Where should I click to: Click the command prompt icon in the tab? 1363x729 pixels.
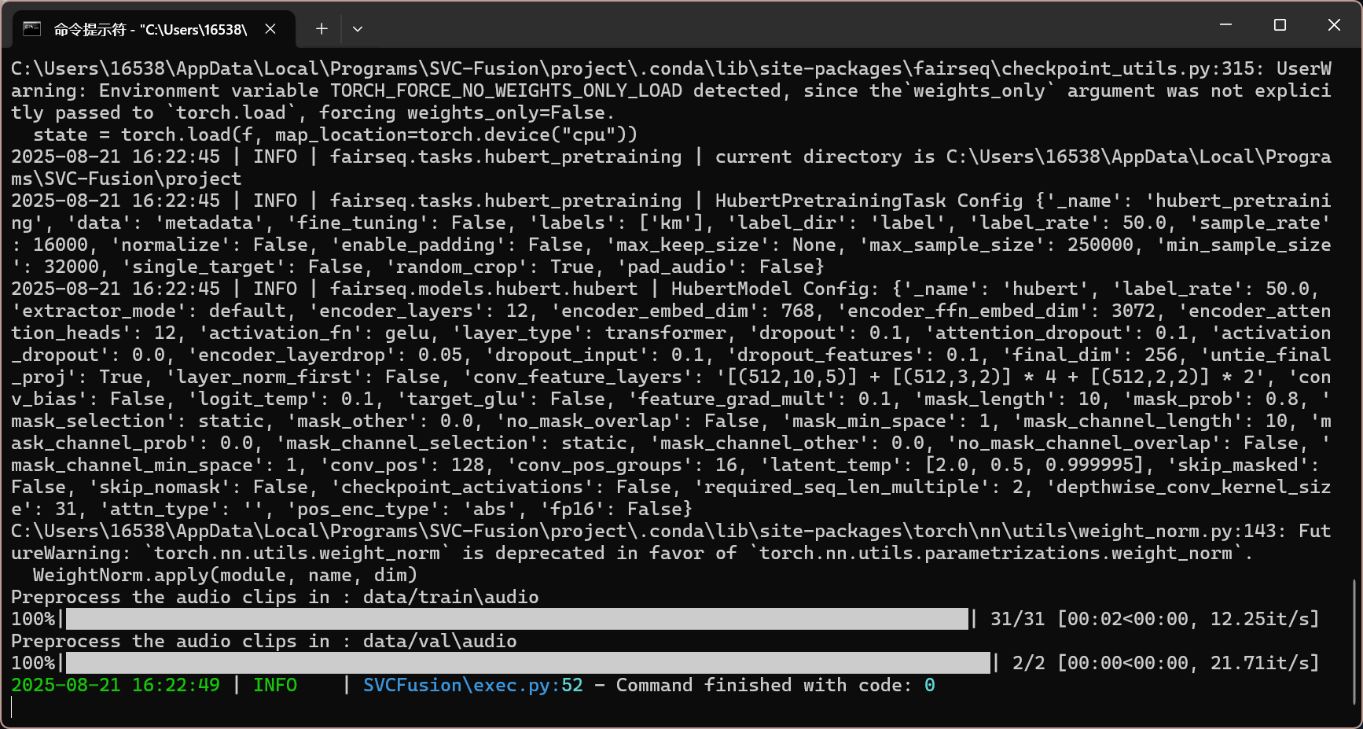click(31, 29)
